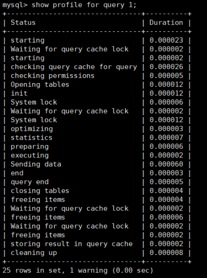Select the duration in the optimizing row
The width and height of the screenshot is (207, 278).
click(x=166, y=129)
